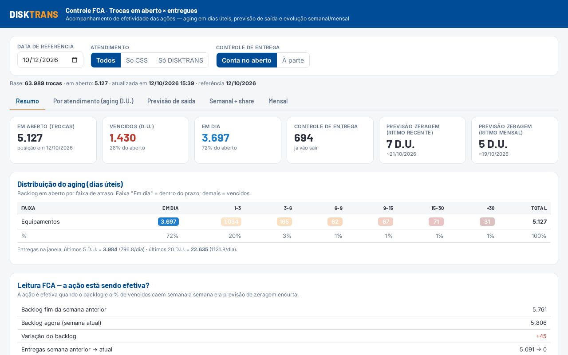The width and height of the screenshot is (568, 355).
Task: Click the Entregas na janela summary line
Action: (127, 249)
